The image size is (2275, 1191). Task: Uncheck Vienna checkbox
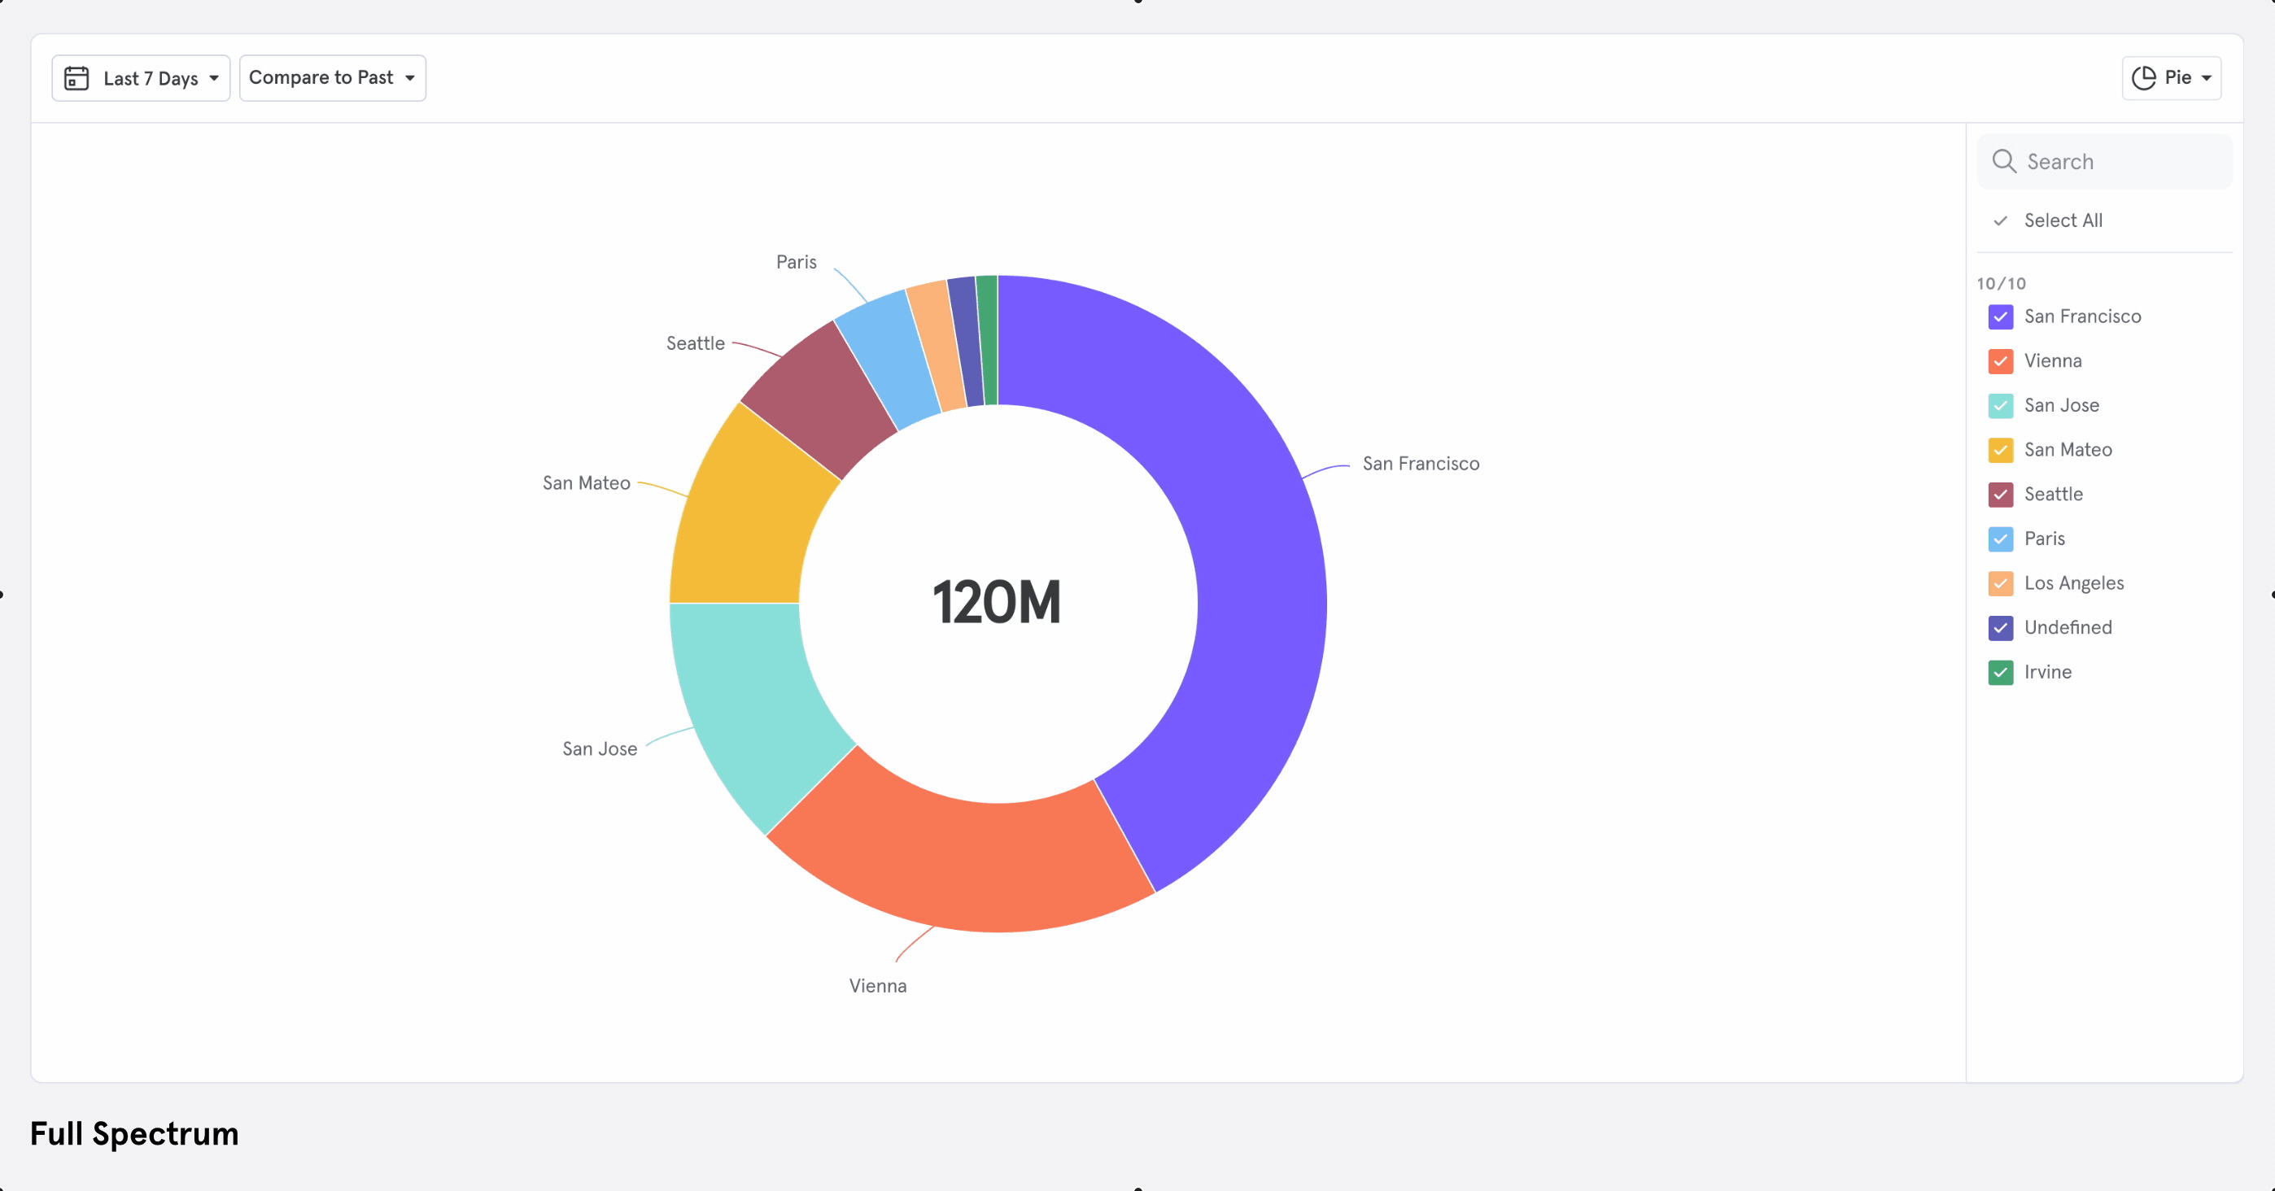(2000, 361)
